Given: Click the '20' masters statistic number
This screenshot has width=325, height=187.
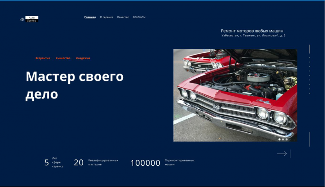Looking at the screenshot, I should coord(79,163).
